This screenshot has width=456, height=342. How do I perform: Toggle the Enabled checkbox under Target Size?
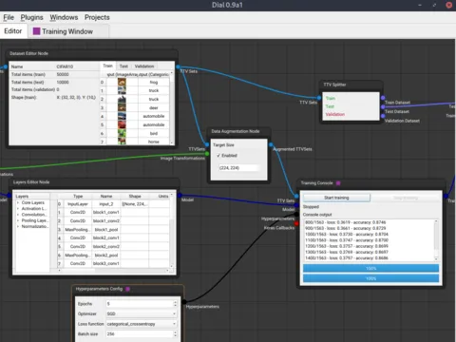pyautogui.click(x=218, y=156)
